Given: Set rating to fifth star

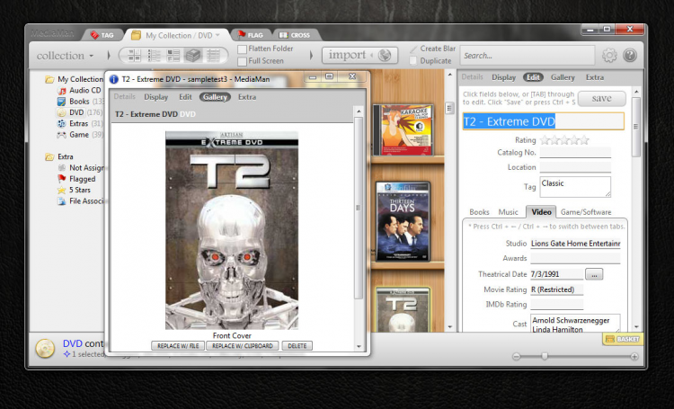Looking at the screenshot, I should pos(584,140).
